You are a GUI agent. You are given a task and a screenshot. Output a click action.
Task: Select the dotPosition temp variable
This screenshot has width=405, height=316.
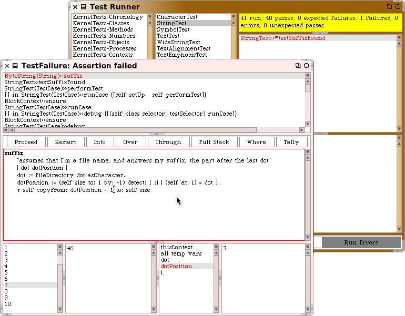point(176,267)
